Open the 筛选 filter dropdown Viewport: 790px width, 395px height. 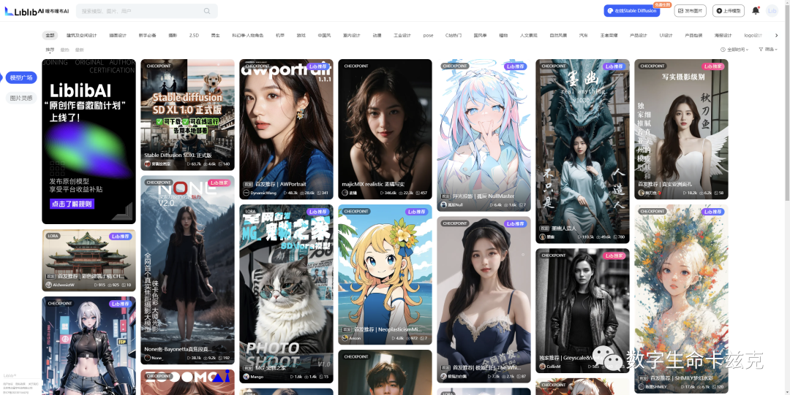[768, 50]
